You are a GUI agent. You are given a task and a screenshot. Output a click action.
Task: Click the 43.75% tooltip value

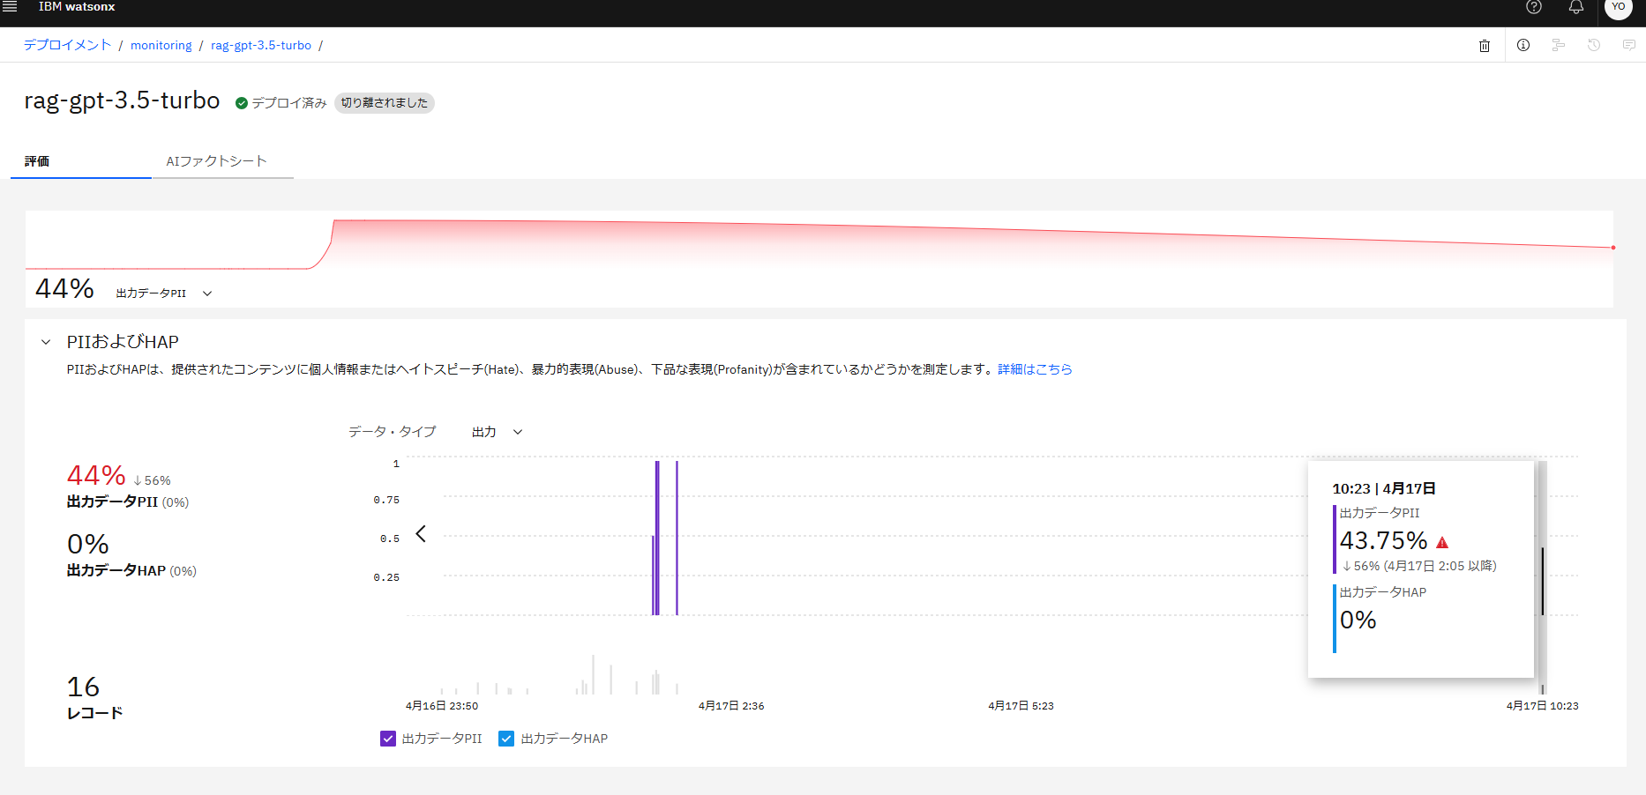[x=1383, y=540]
